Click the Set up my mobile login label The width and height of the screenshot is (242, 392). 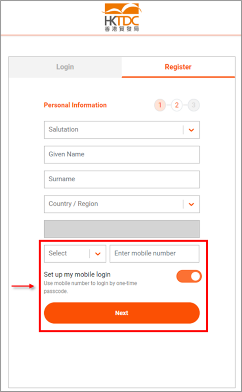pos(77,274)
